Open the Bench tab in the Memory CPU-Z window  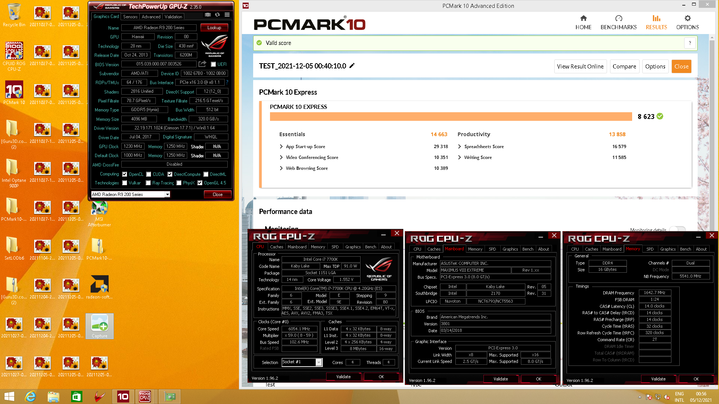(686, 249)
